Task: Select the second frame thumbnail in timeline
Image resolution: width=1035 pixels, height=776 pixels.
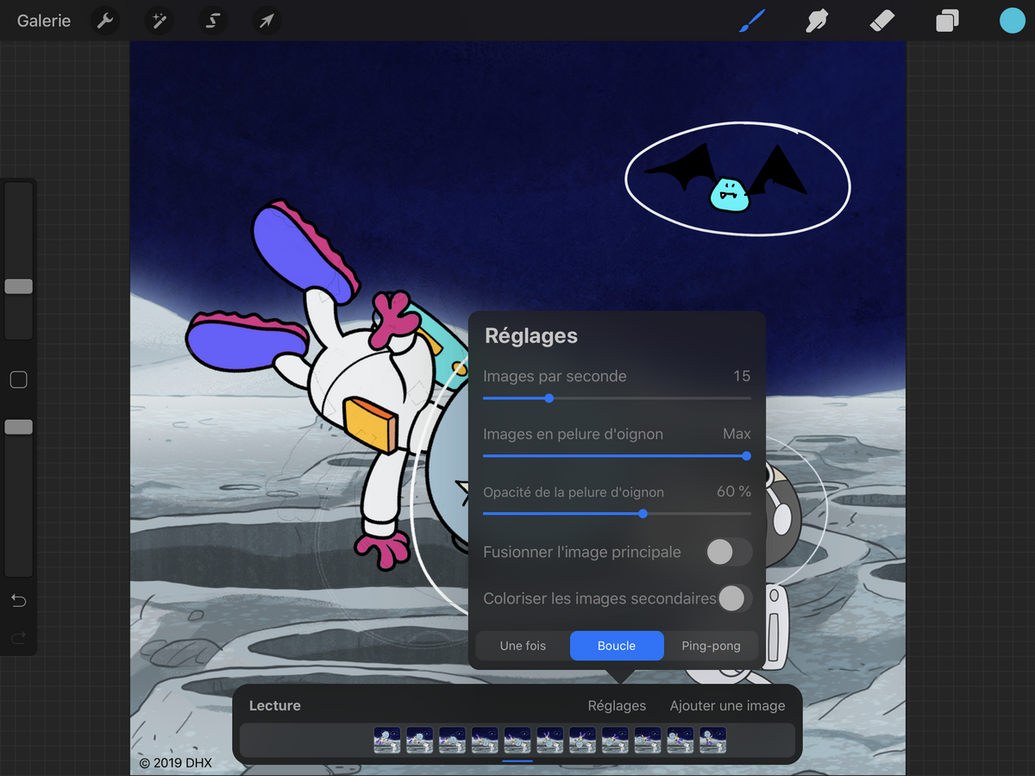Action: tap(420, 741)
